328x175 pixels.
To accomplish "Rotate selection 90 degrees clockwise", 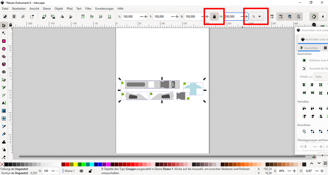I will tap(53, 16).
